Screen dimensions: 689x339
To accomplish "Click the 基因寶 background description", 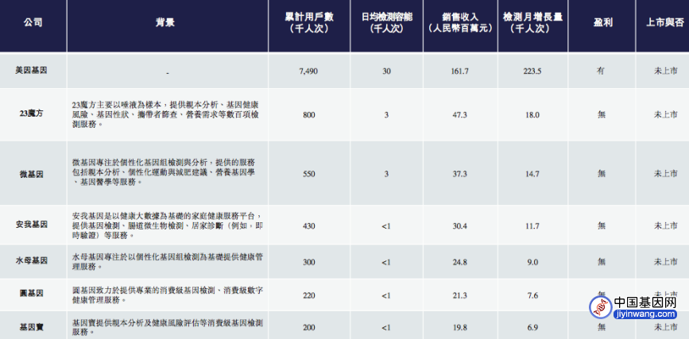I will 168,327.
